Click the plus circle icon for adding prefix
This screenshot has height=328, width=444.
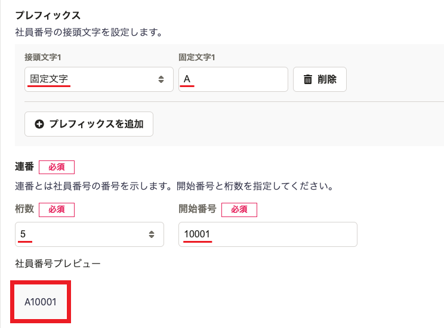click(x=39, y=124)
